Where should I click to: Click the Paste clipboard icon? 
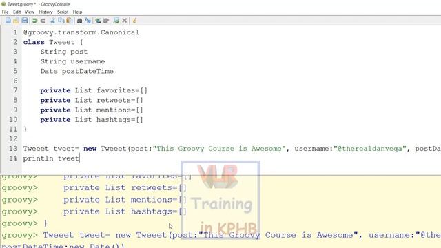70,21
